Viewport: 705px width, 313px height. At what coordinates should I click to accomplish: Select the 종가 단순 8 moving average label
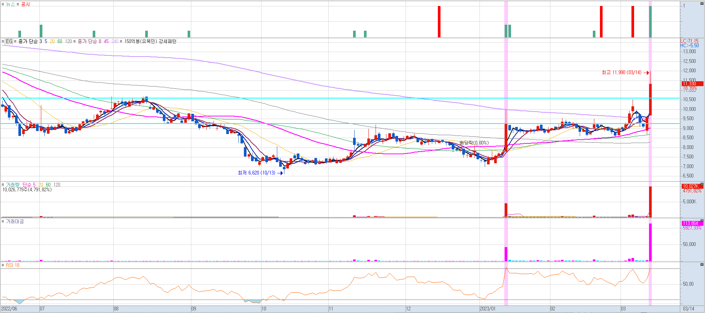pyautogui.click(x=89, y=42)
